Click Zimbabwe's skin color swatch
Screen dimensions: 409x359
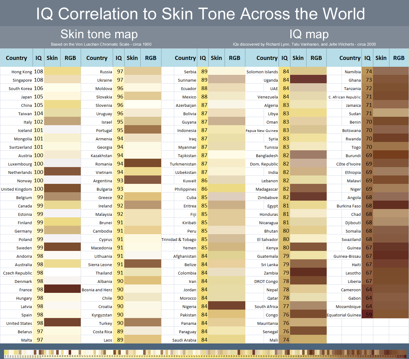tap(308, 197)
